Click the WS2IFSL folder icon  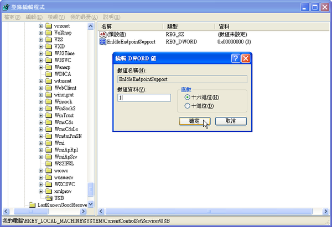49,164
